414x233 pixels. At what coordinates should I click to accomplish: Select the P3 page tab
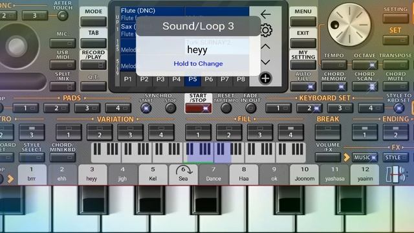[160, 79]
